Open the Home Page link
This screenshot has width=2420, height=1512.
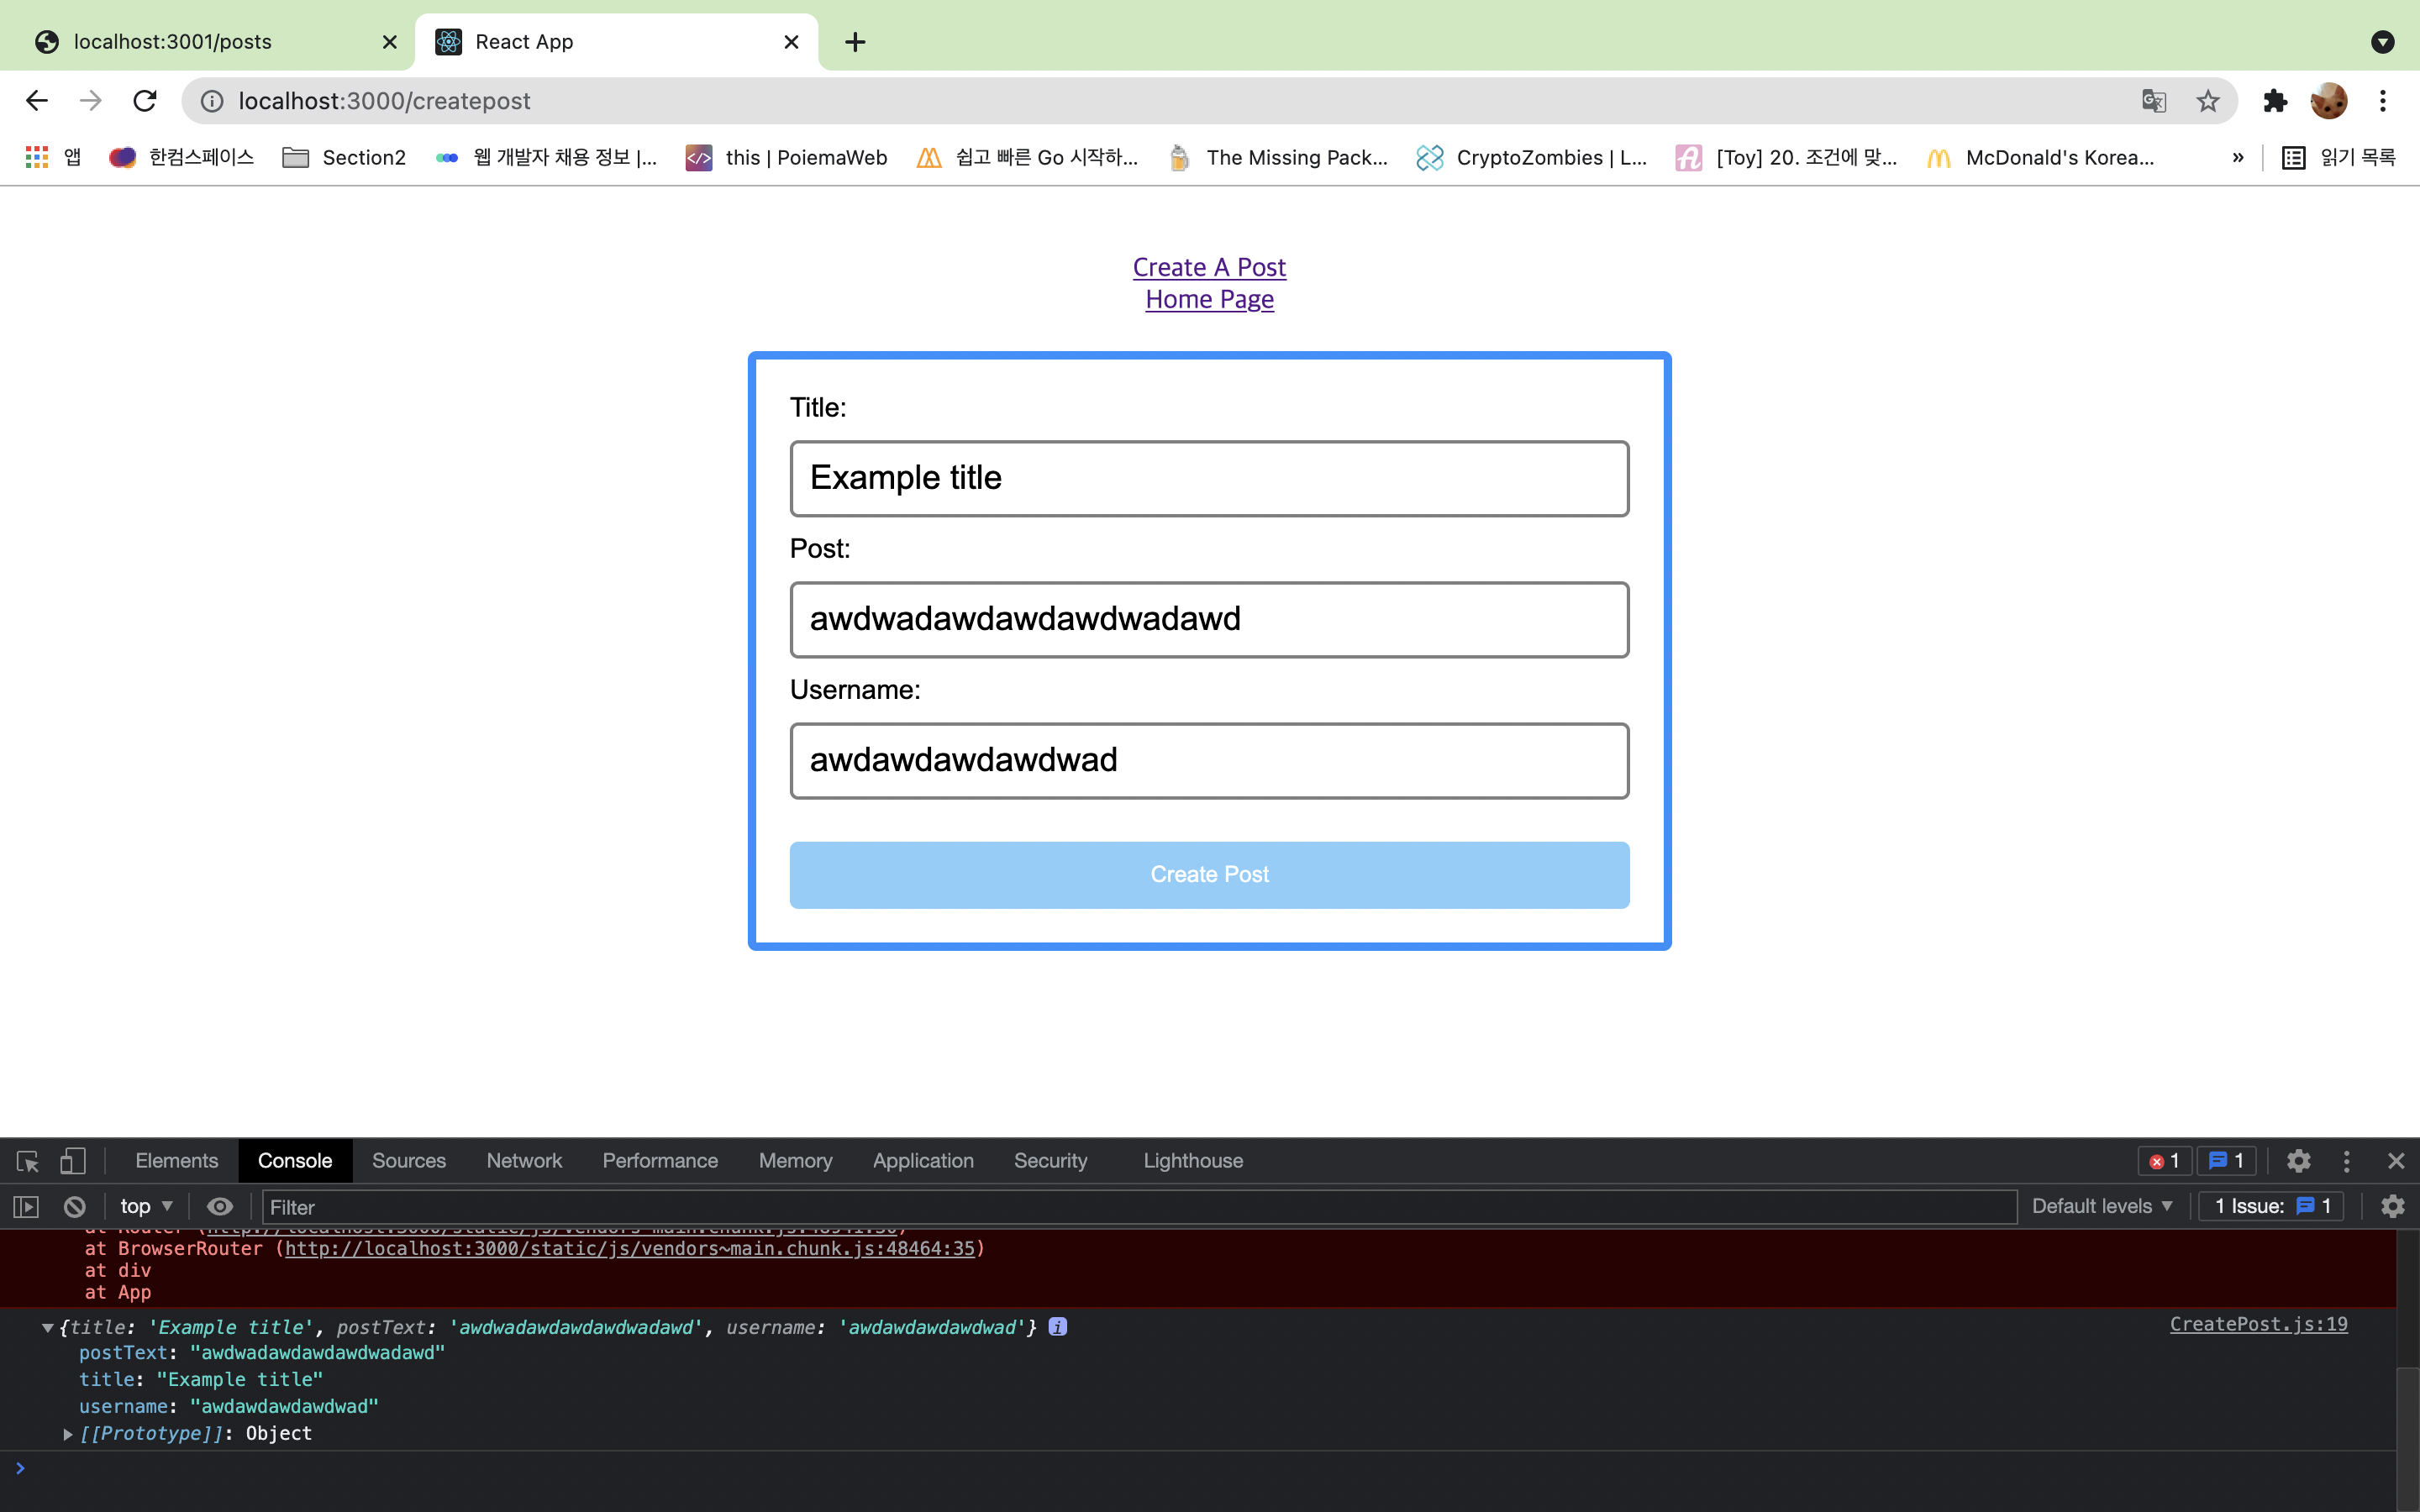(1209, 300)
